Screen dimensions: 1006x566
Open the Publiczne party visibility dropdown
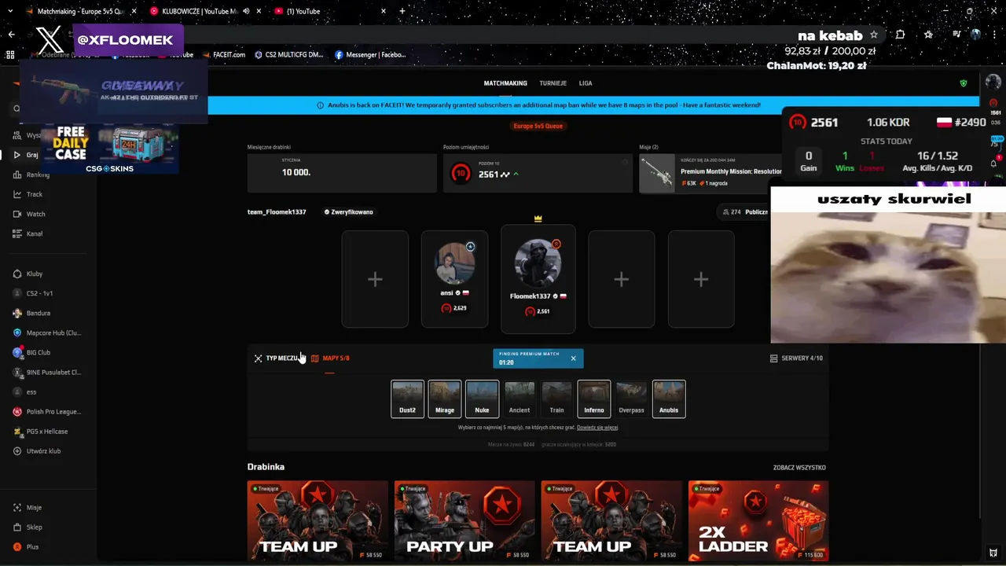tap(745, 212)
